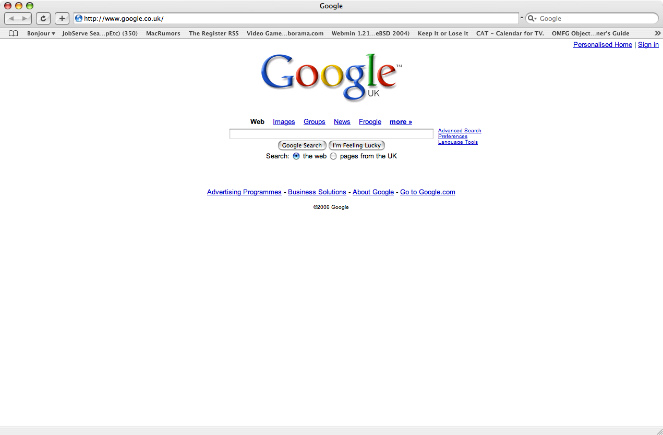Image resolution: width=663 pixels, height=435 pixels.
Task: Switch to the Images search tab
Action: pos(284,122)
